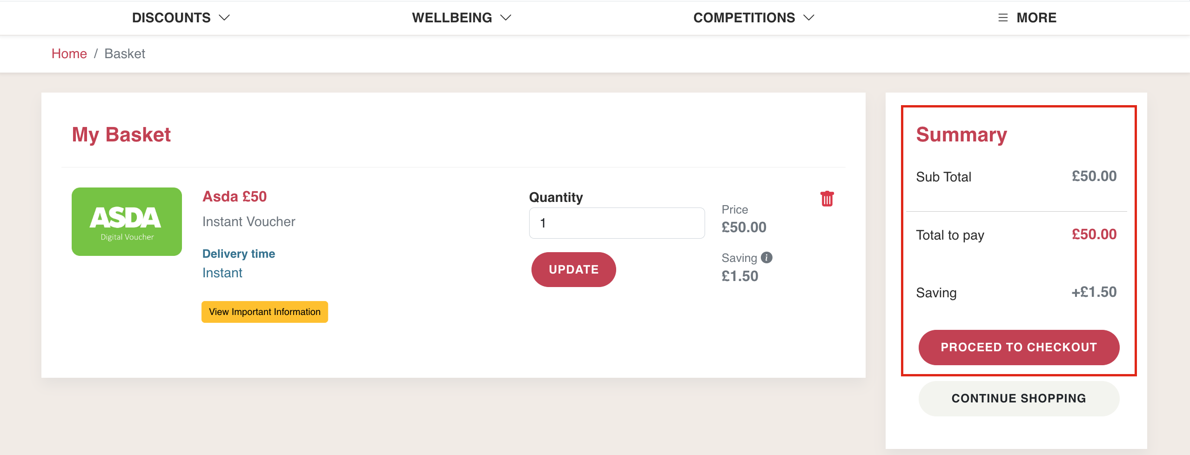The image size is (1190, 455).
Task: Show saving info tooltip icon
Action: pos(766,257)
